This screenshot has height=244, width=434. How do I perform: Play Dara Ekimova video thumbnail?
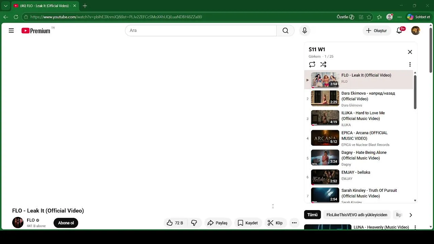click(325, 98)
